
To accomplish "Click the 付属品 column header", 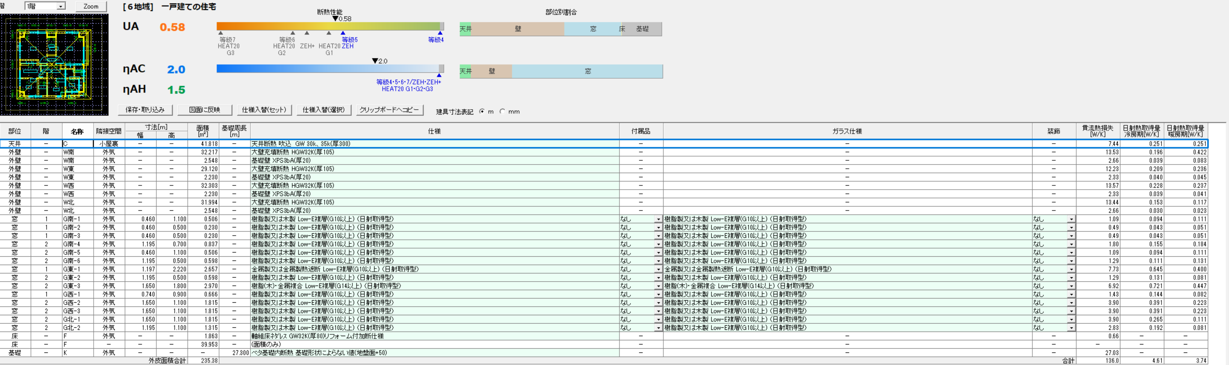I will click(x=641, y=131).
